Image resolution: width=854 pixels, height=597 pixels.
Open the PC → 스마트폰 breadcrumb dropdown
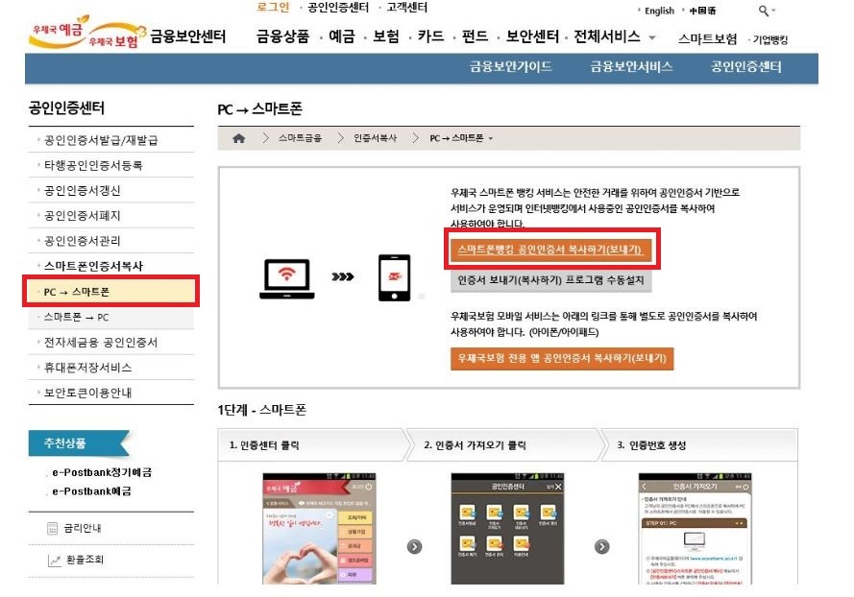click(490, 139)
